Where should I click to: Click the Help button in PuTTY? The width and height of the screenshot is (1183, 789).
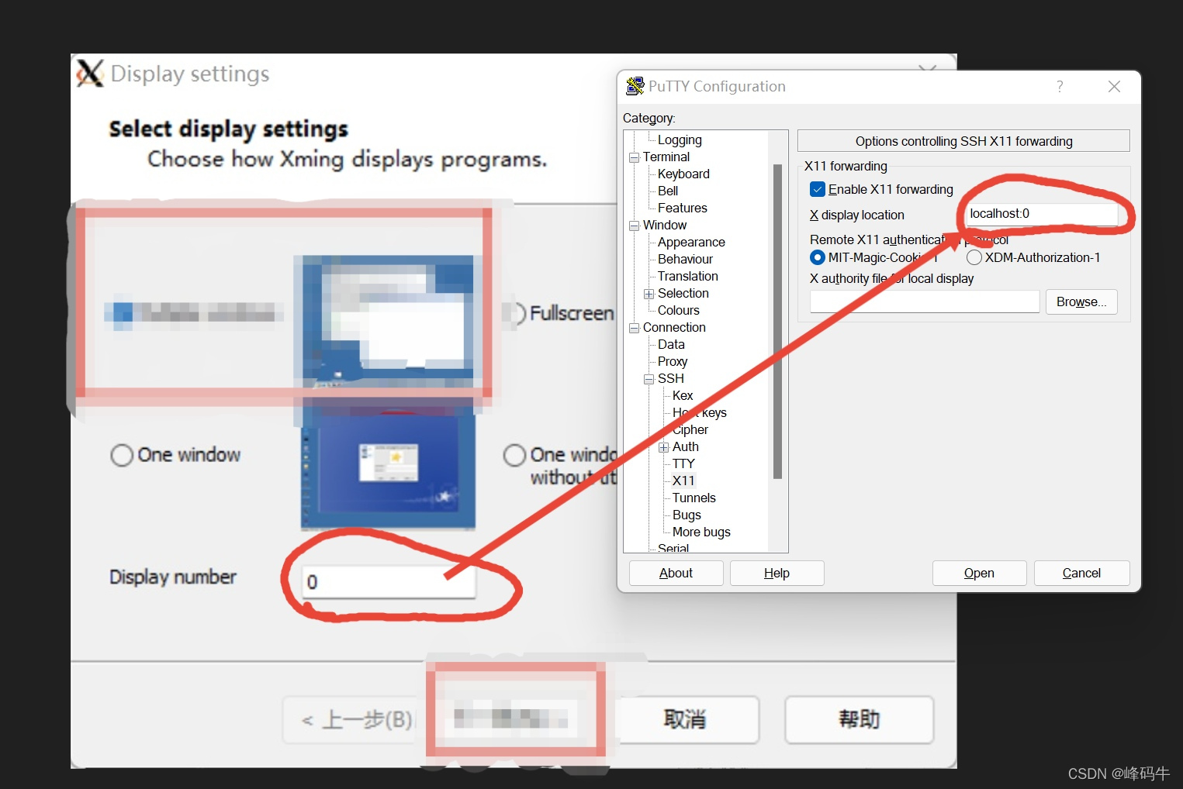(x=777, y=574)
